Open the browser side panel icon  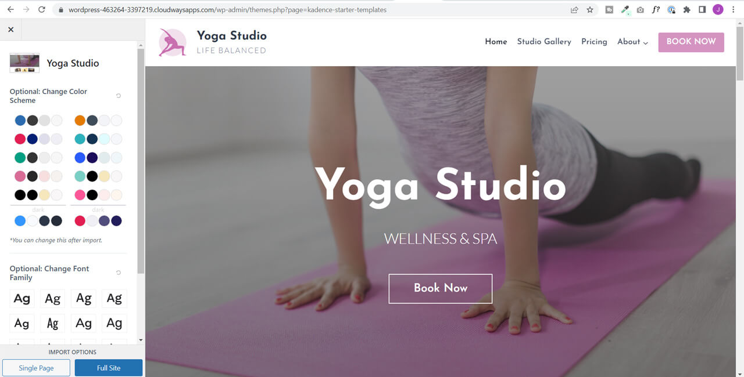pos(702,10)
